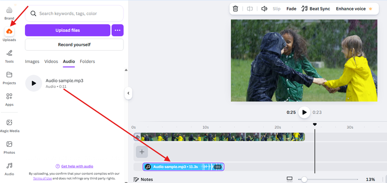Screen dimensions: 387x183
Task: Click the timeline zoom slider handle
Action: point(304,179)
